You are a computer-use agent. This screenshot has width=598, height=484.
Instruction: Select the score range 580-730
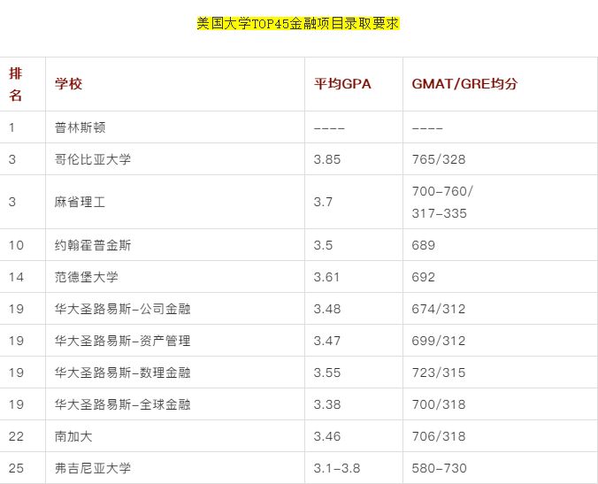click(439, 468)
